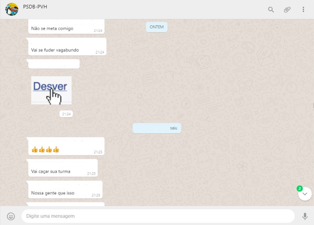Image resolution: width=314 pixels, height=225 pixels.
Task: Click the message ending in 'vagabundo'
Action: [55, 50]
